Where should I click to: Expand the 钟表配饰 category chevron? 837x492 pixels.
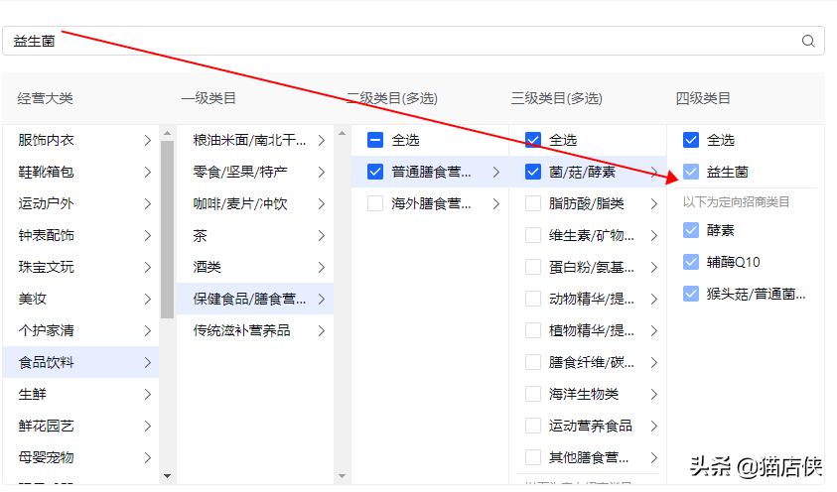click(x=148, y=236)
